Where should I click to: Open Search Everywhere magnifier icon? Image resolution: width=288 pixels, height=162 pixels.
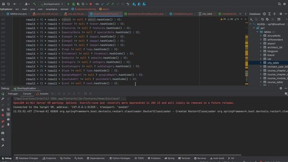coord(279,4)
